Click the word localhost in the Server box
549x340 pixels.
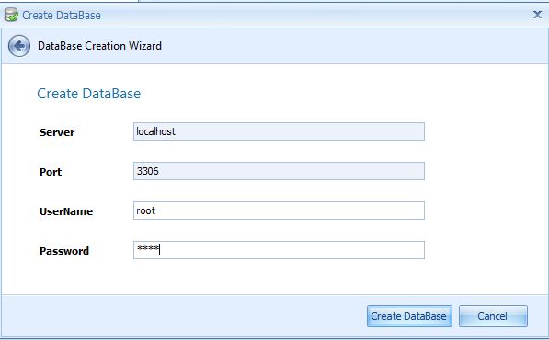155,131
